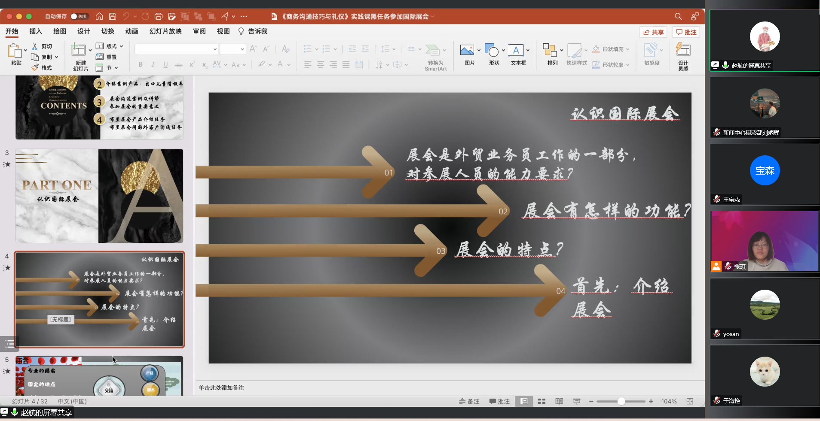Open the font name combo box
This screenshot has width=820, height=421.
[x=176, y=49]
